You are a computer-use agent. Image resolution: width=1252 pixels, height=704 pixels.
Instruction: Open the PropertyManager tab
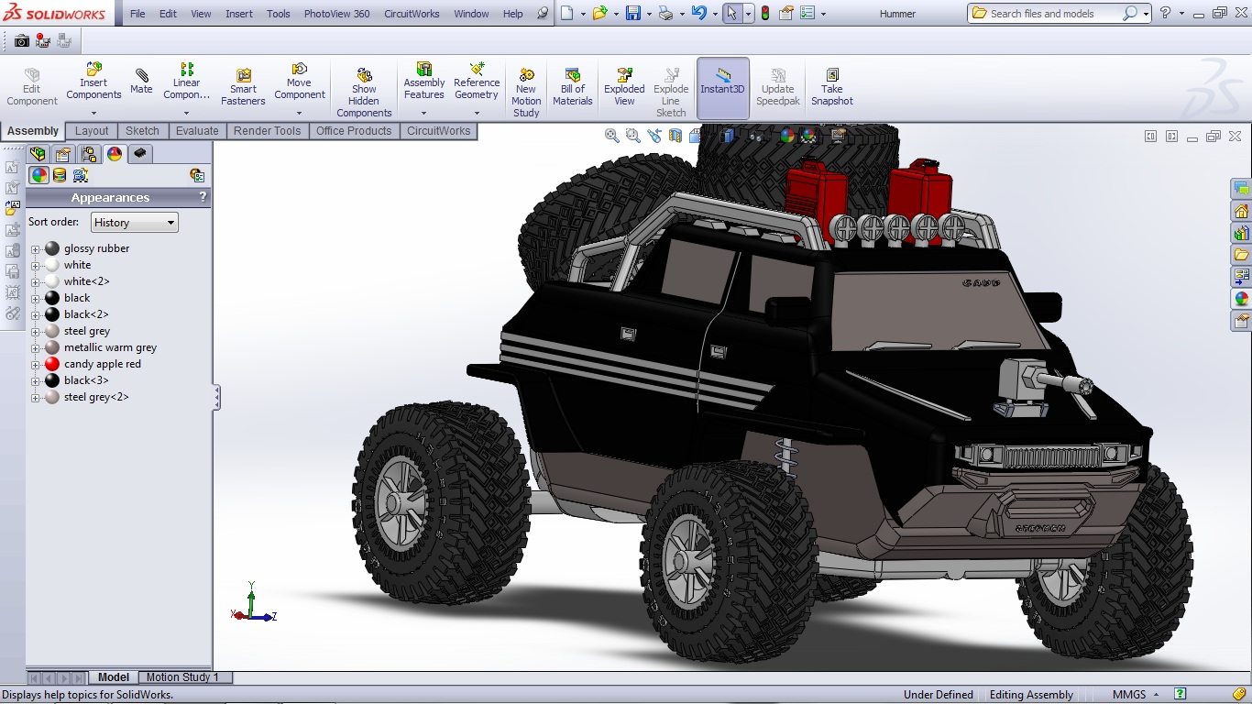[63, 154]
